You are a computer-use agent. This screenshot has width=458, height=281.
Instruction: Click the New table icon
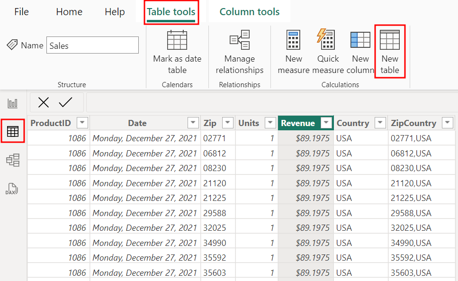click(x=390, y=40)
